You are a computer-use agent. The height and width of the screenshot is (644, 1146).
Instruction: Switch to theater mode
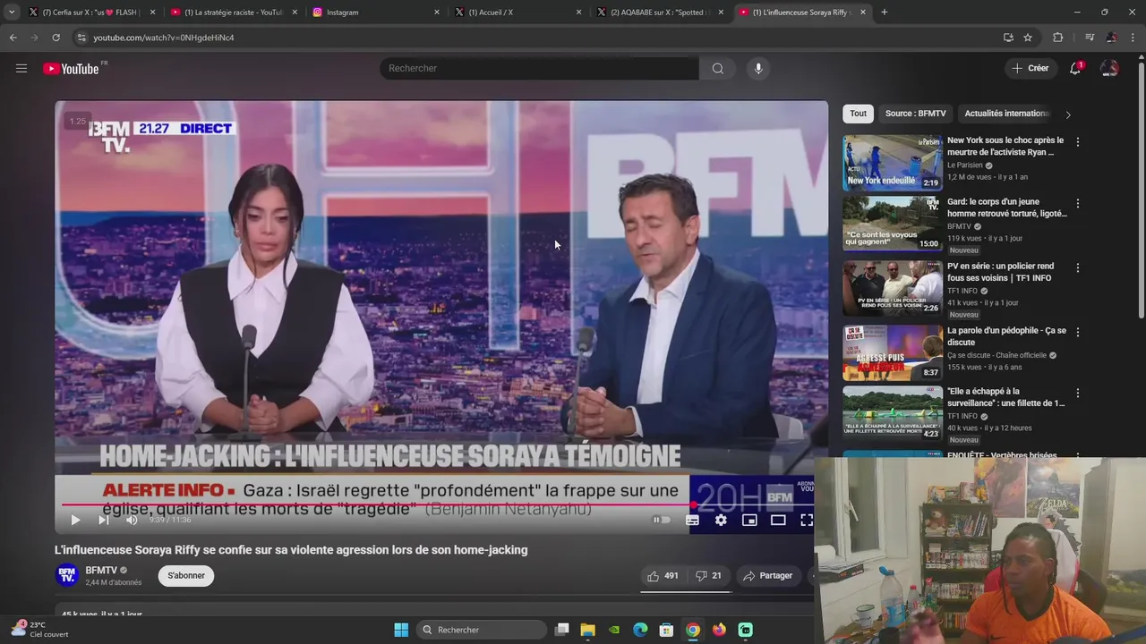click(778, 520)
